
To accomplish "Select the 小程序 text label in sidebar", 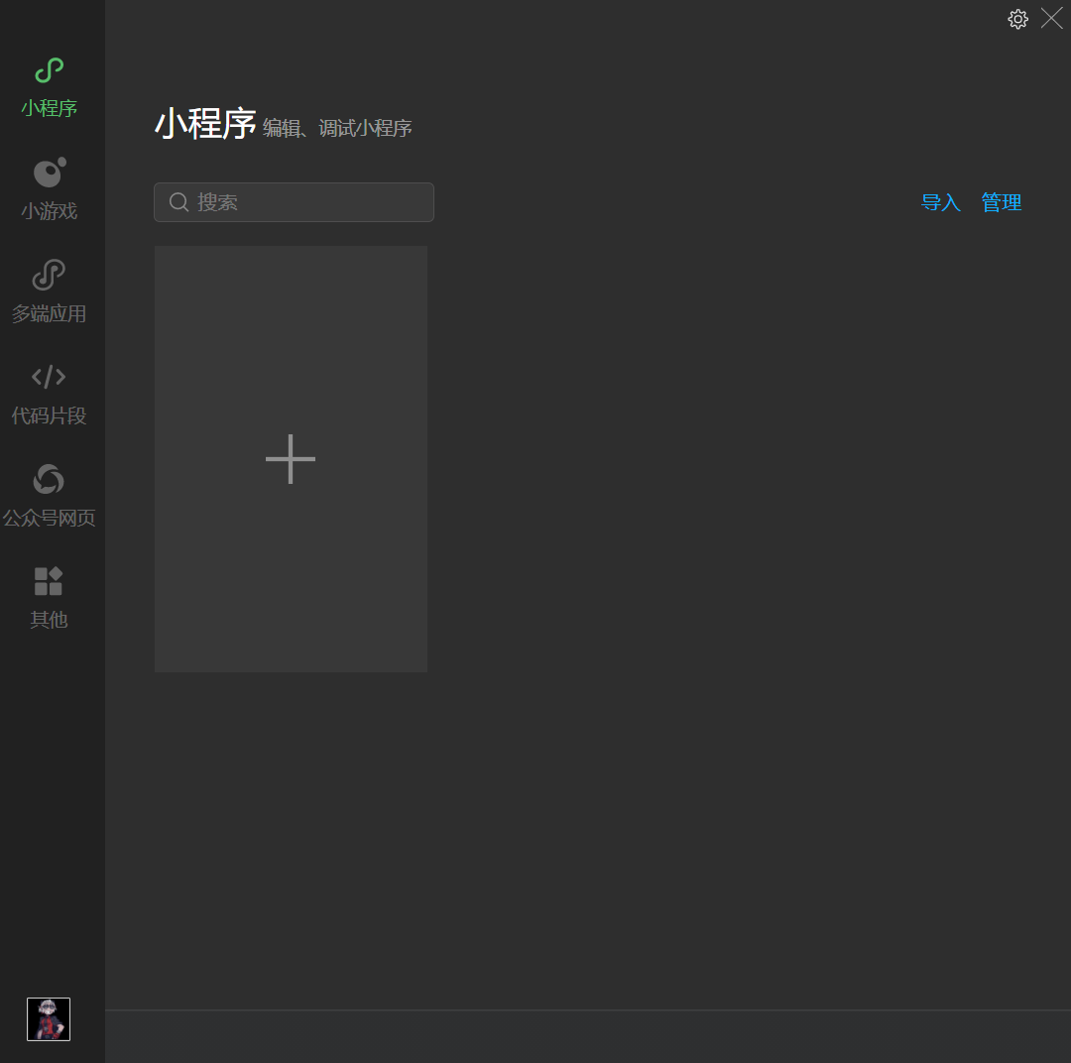I will 49,108.
